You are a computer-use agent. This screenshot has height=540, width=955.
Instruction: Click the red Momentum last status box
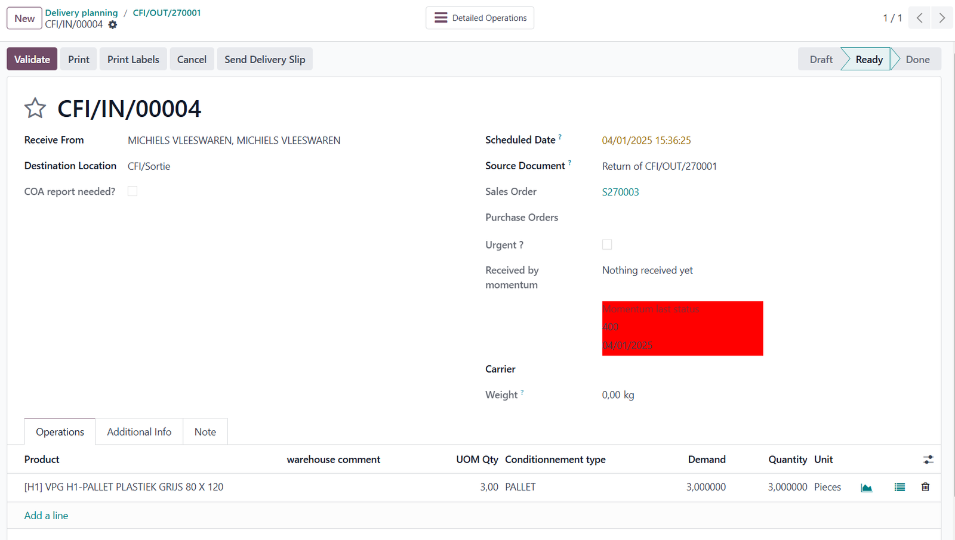[682, 328]
